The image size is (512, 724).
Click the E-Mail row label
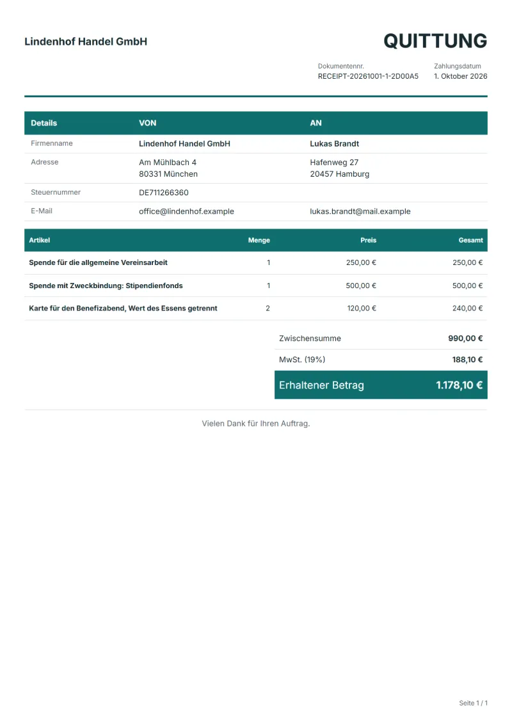[x=42, y=211]
